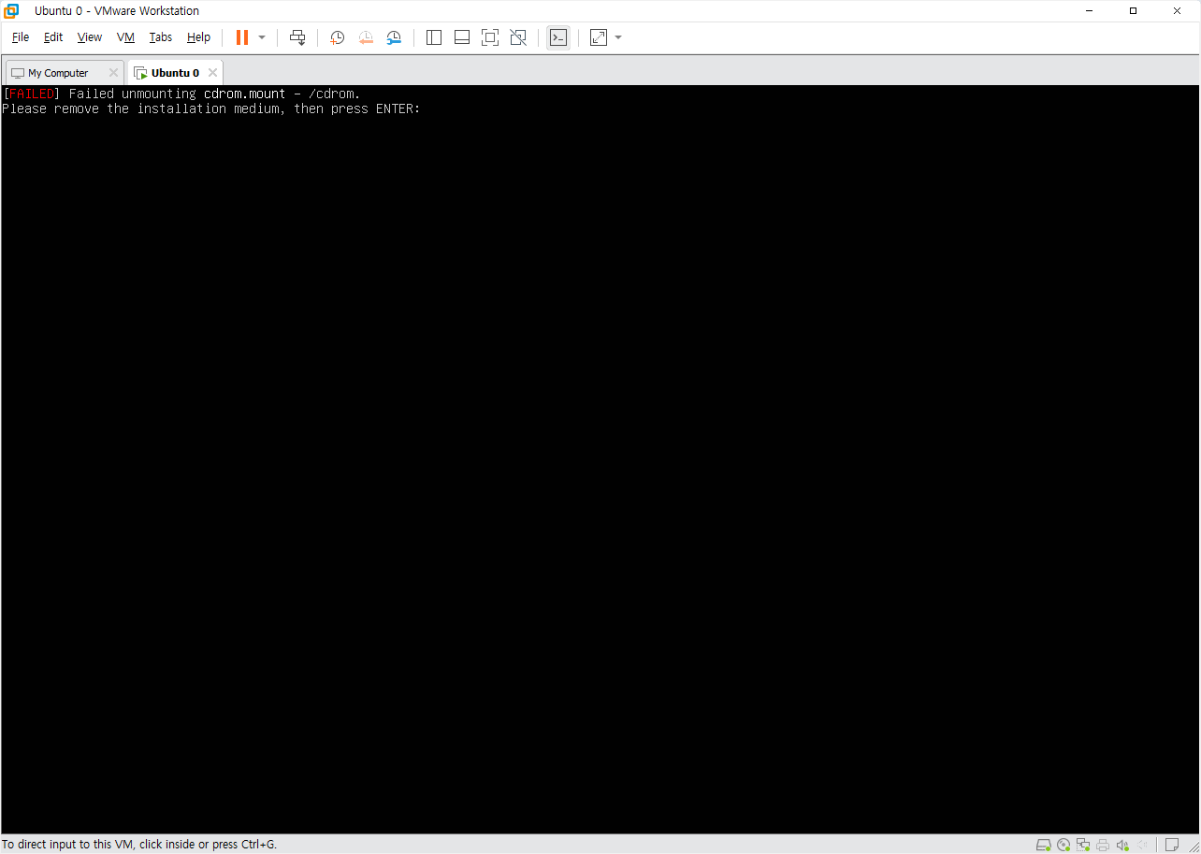The image size is (1201, 854).
Task: Toggle the thumbnail bar view
Action: 462,37
